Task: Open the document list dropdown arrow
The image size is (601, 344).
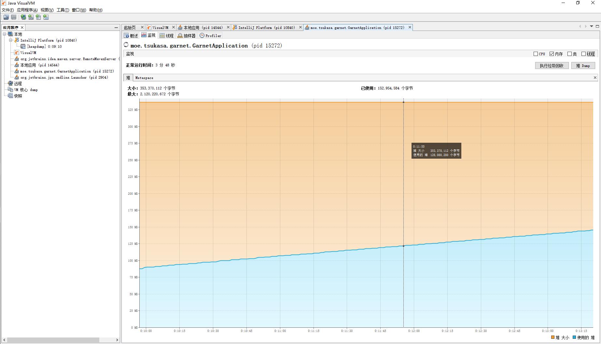Action: point(592,26)
